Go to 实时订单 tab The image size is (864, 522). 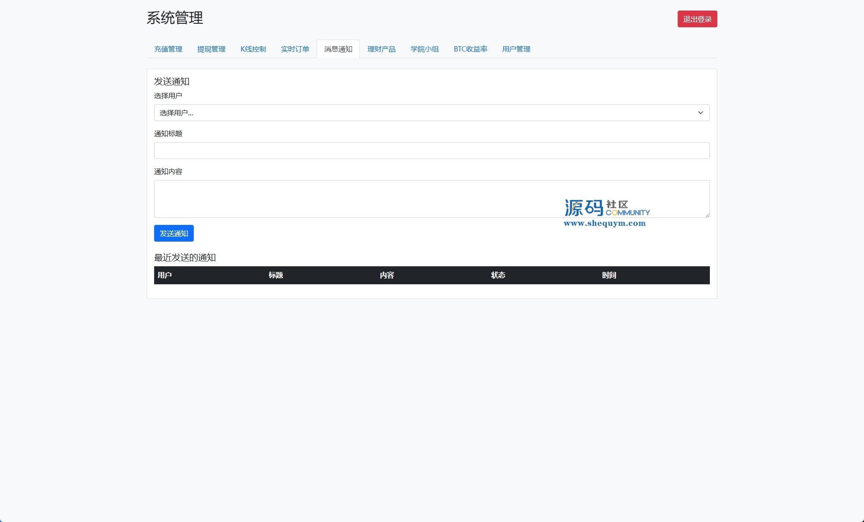pyautogui.click(x=295, y=49)
